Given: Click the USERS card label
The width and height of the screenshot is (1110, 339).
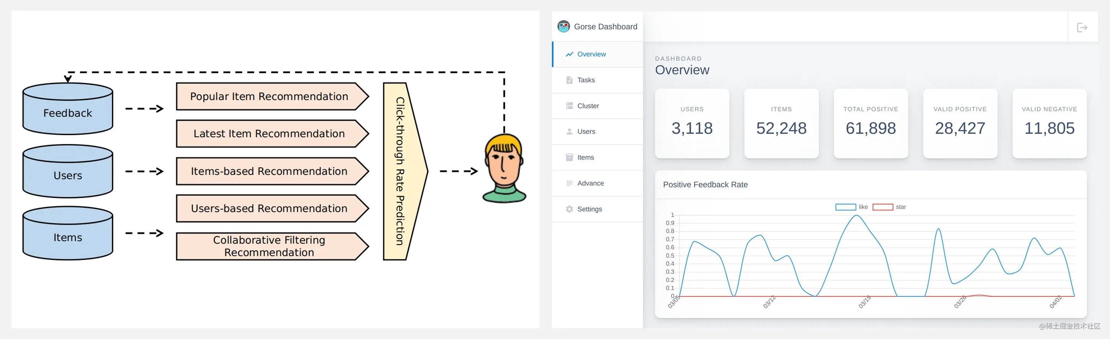Looking at the screenshot, I should coord(692,109).
